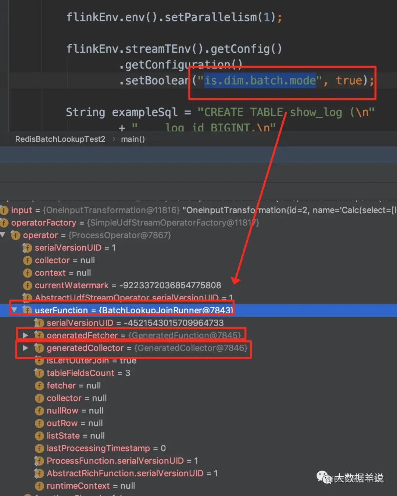Click the field icon beside input variable

coord(4,210)
